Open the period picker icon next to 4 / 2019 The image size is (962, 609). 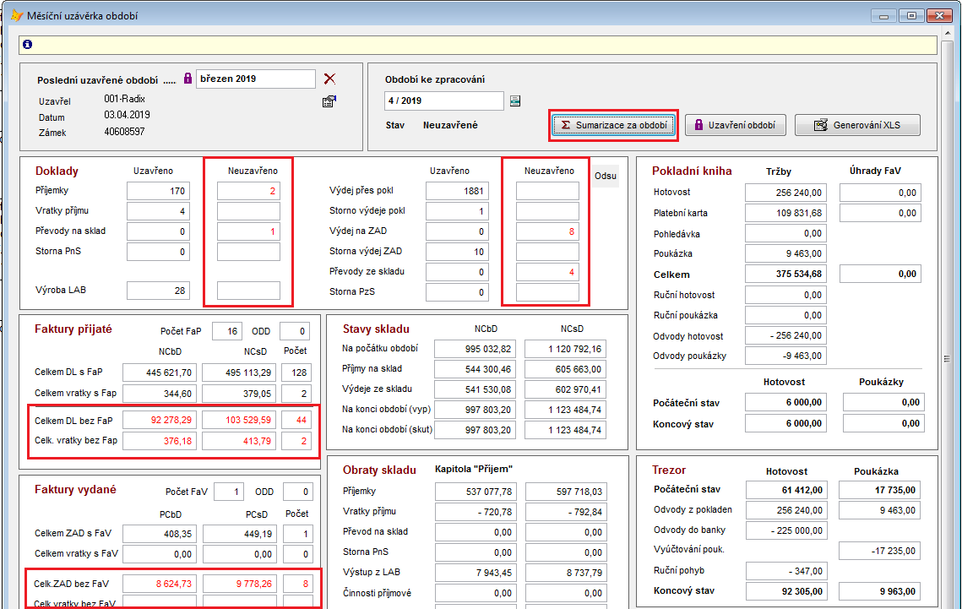[515, 101]
